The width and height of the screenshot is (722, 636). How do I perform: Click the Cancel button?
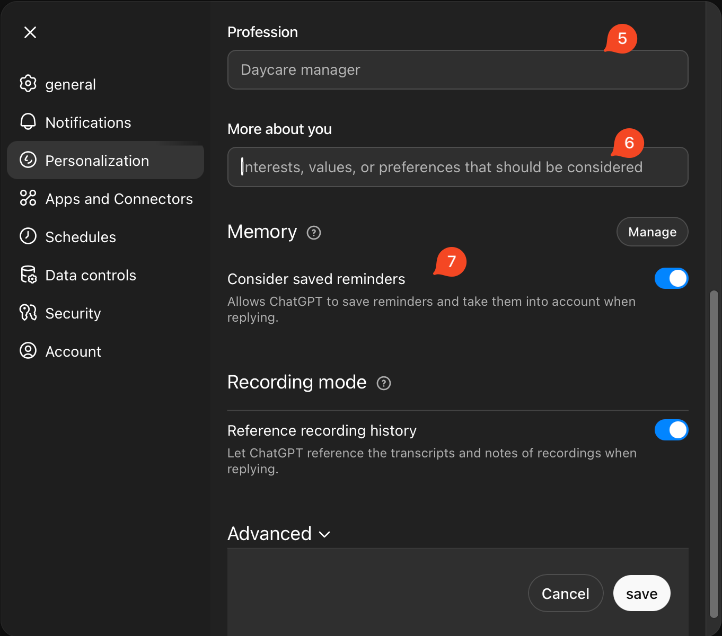click(x=566, y=593)
